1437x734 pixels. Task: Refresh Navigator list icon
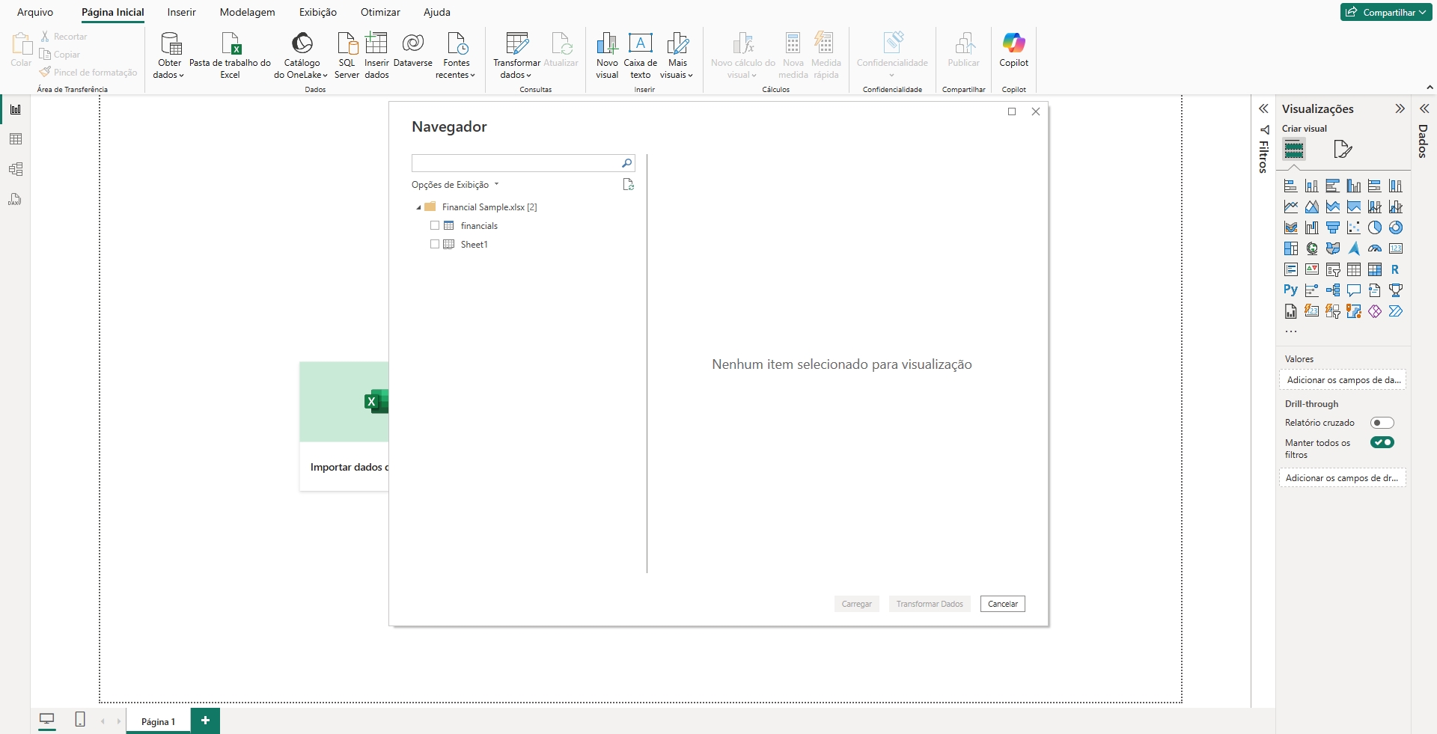629,185
